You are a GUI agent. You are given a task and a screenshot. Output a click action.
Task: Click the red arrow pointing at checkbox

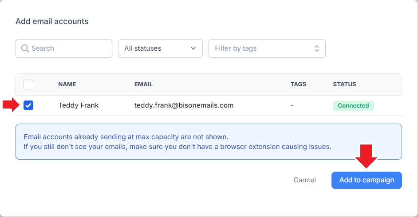coord(11,105)
